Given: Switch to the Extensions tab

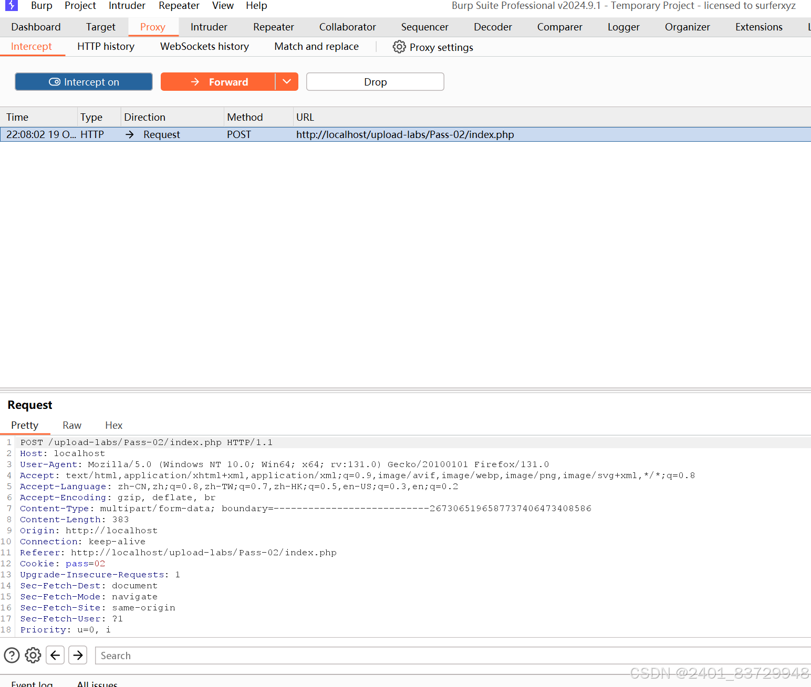Looking at the screenshot, I should point(759,27).
